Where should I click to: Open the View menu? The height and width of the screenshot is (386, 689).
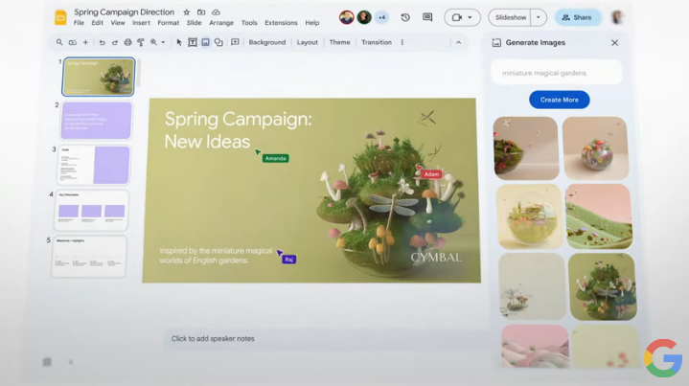(118, 23)
